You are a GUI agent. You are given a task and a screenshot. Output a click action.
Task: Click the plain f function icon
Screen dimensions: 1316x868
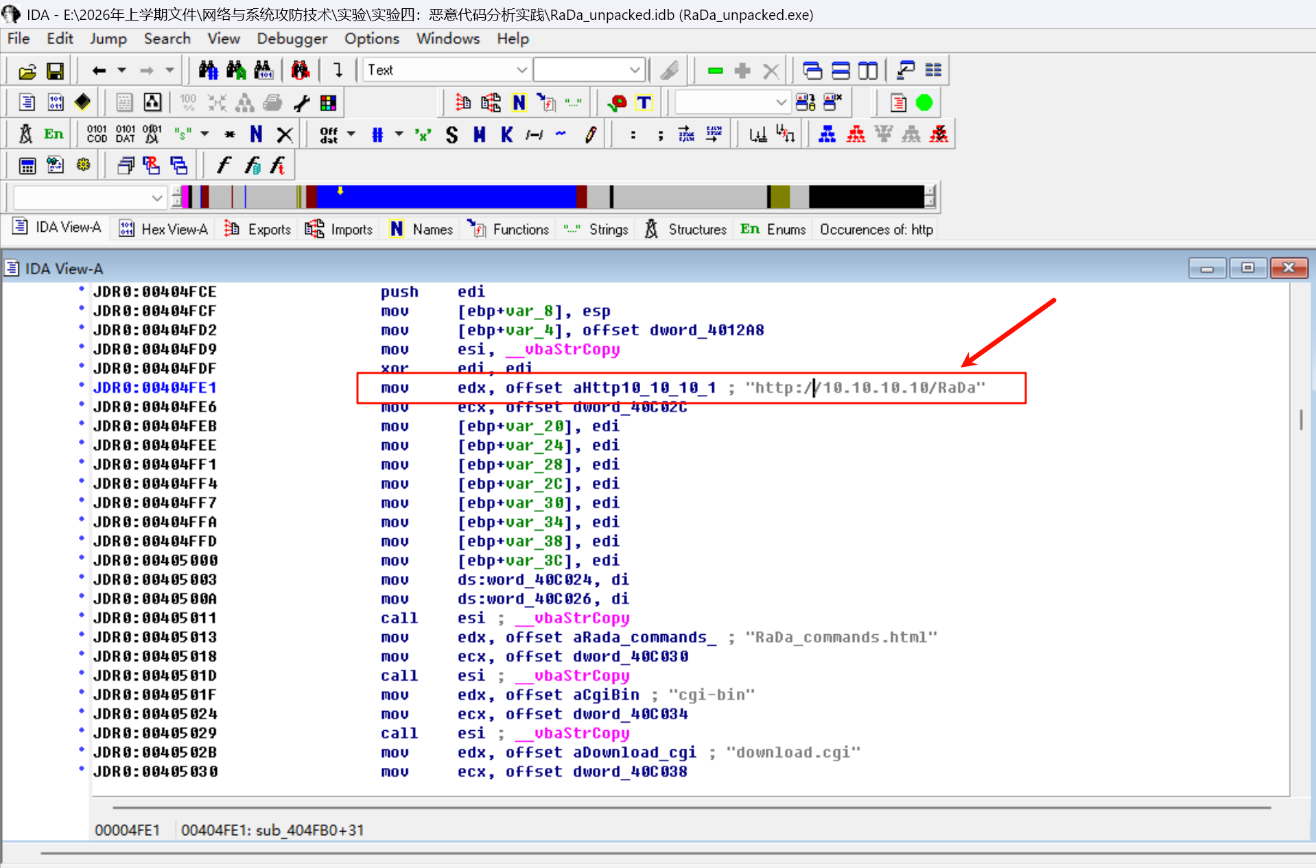224,165
